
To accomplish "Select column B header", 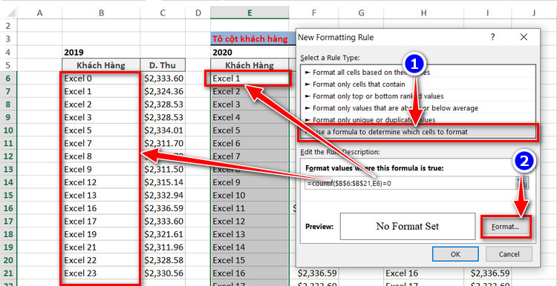I will 101,13.
